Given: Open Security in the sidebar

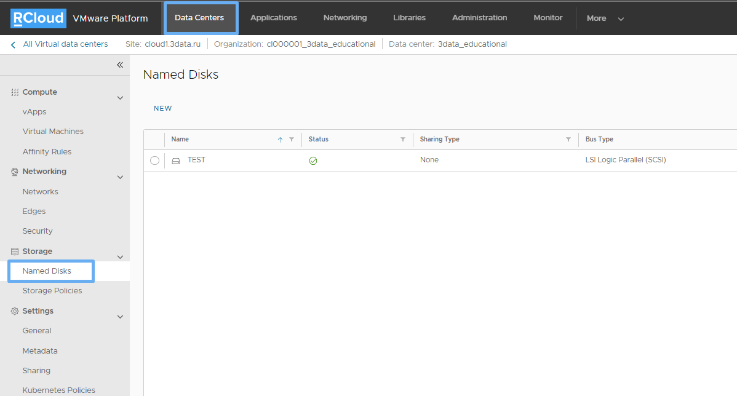Looking at the screenshot, I should (x=38, y=231).
